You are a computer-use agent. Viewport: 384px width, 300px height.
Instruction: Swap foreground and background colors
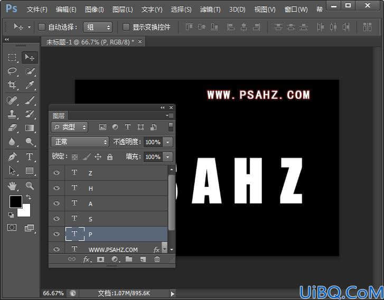click(29, 197)
